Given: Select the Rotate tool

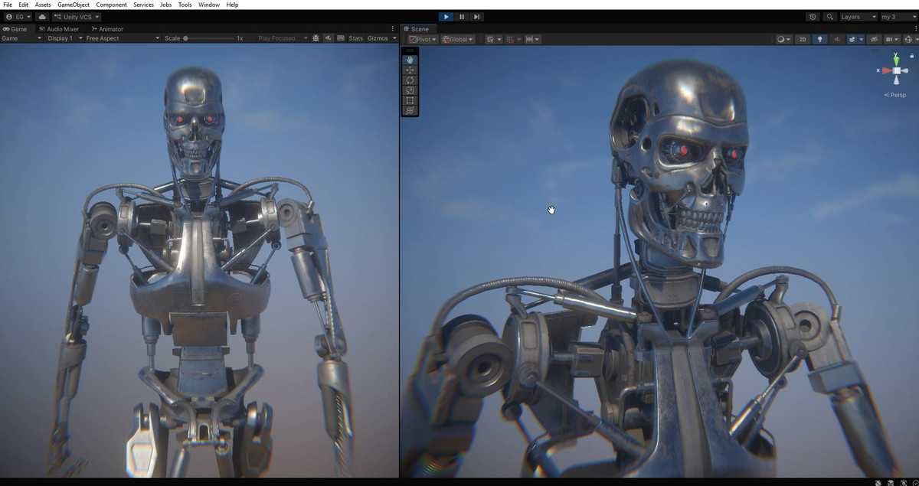Looking at the screenshot, I should point(410,80).
